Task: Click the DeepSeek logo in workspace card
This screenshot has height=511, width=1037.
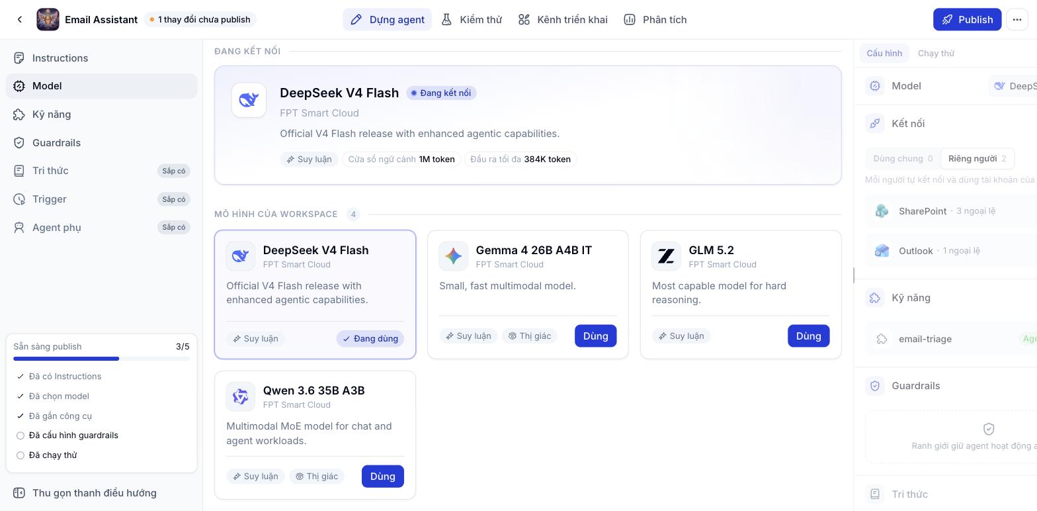Action: coord(241,256)
